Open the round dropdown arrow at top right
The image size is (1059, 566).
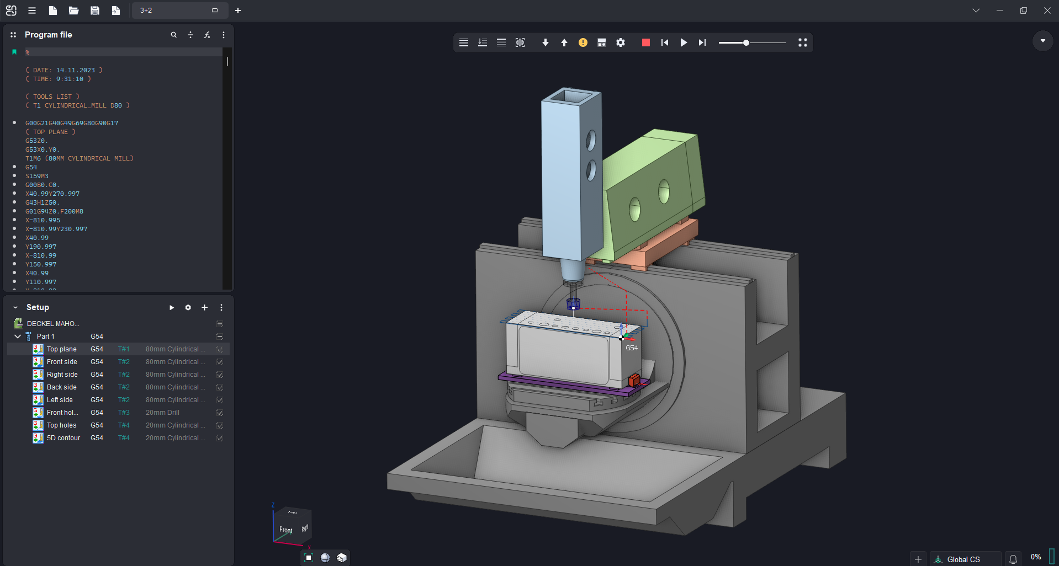click(1042, 41)
